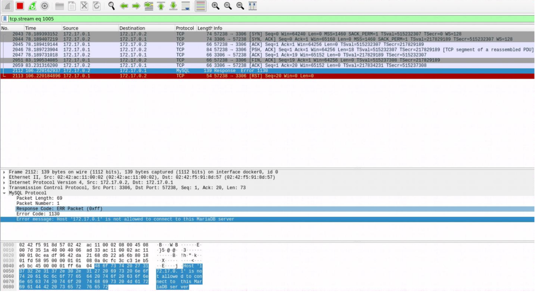This screenshot has width=545, height=293.
Task: Toggle packet list colorization
Action: pyautogui.click(x=200, y=6)
